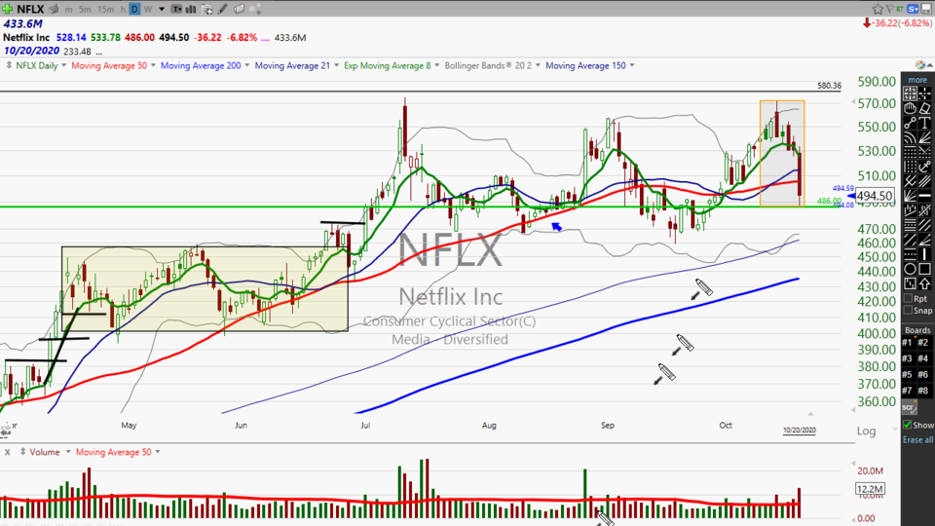The image size is (935, 526).
Task: Select the eraser tool
Action: click(x=925, y=108)
